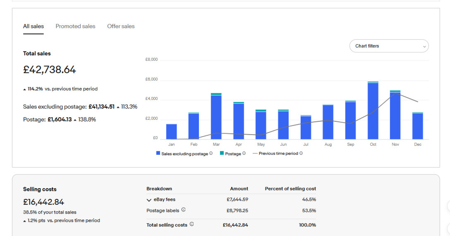
Task: Click the December sales bar
Action: [418, 126]
